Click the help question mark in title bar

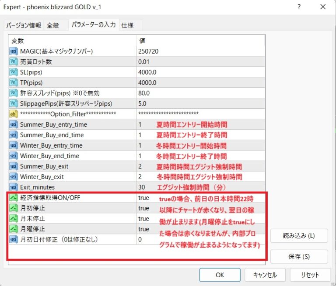(299, 7)
